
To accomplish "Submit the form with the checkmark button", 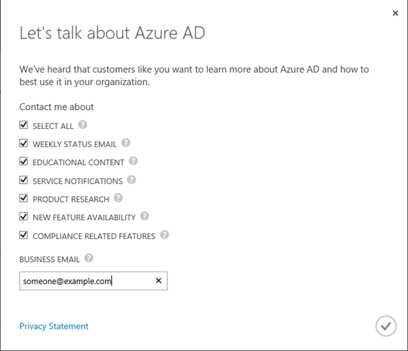I will coord(385,326).
